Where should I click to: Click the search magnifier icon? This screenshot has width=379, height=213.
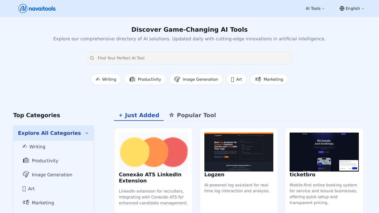click(92, 58)
